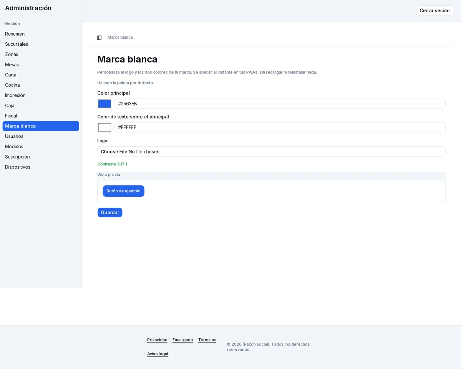Open the Términos footer link

point(207,340)
